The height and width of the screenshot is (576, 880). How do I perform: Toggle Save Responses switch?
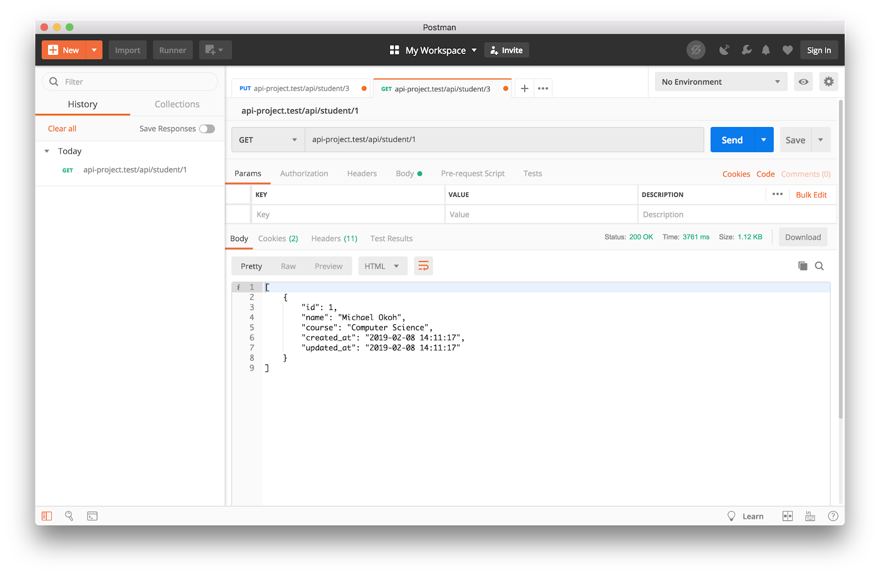[x=207, y=129]
